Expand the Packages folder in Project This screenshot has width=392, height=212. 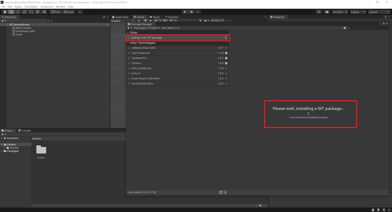[2, 151]
